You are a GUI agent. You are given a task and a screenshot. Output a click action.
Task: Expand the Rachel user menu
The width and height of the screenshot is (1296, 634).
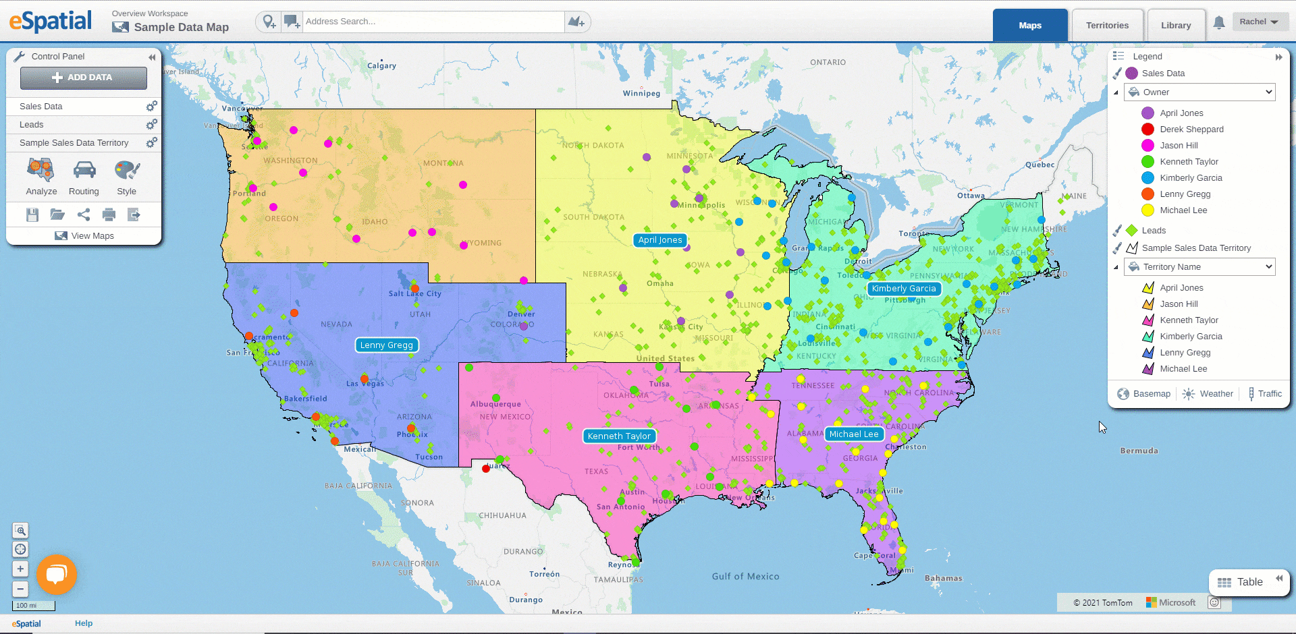(x=1260, y=22)
